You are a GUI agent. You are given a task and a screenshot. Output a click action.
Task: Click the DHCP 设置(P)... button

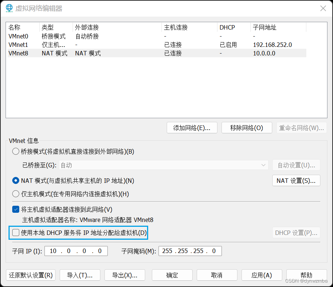(x=296, y=233)
